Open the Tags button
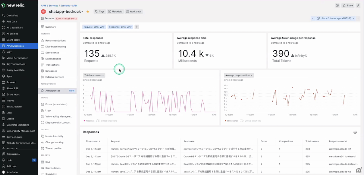This screenshot has height=175, width=364. 100,12
